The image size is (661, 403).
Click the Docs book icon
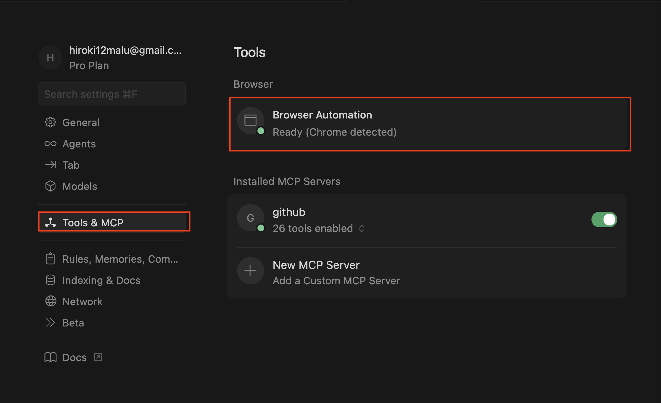point(50,357)
